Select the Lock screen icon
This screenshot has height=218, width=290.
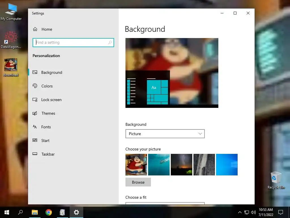coord(35,100)
